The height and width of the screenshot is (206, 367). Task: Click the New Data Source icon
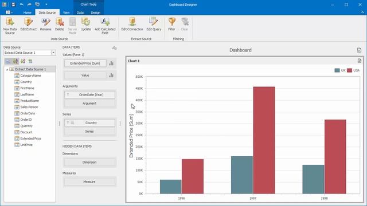(10, 22)
